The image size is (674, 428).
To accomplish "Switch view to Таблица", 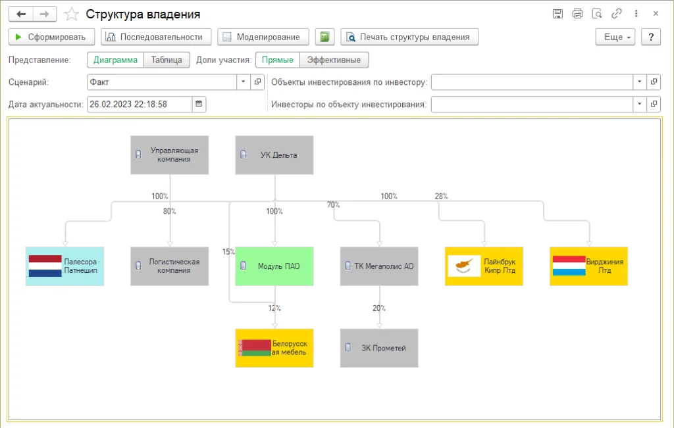I will (x=167, y=60).
